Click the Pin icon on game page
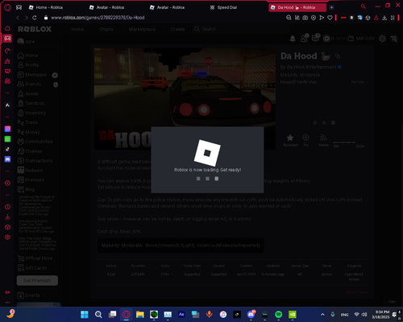Viewport: 403px width, 322px height. tap(305, 140)
